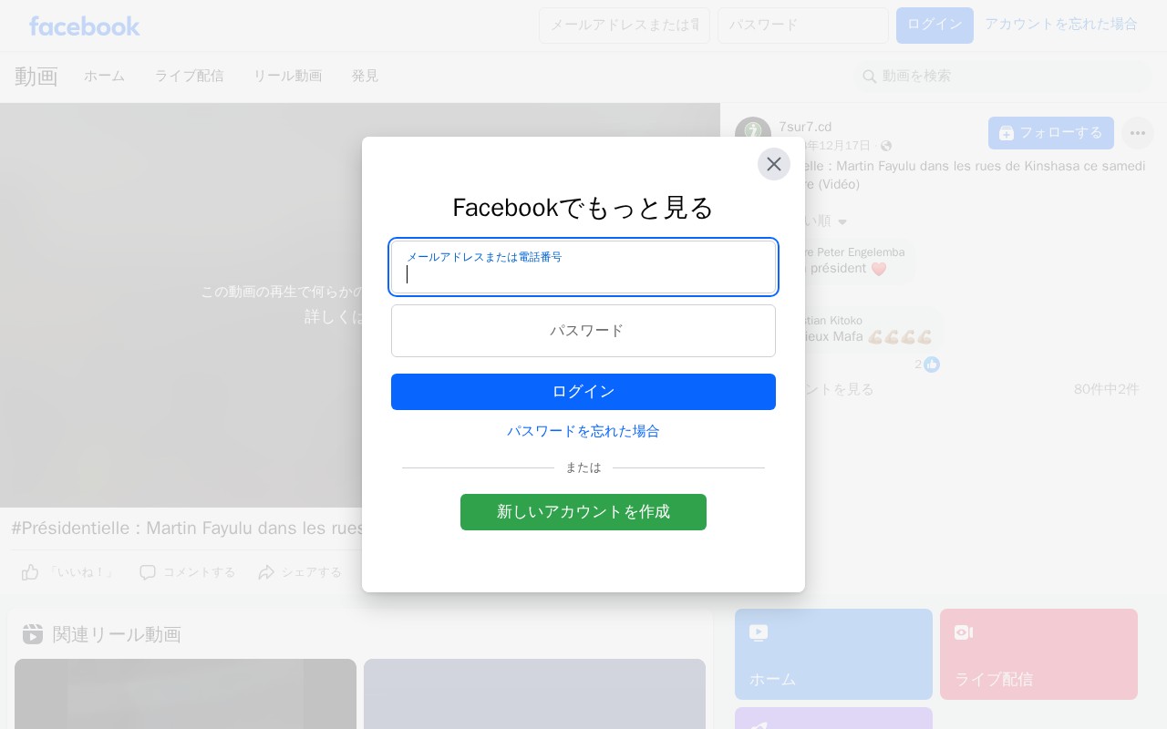Viewport: 1167px width, 729px height.
Task: Focus the dialog パスワード field
Action: click(583, 331)
